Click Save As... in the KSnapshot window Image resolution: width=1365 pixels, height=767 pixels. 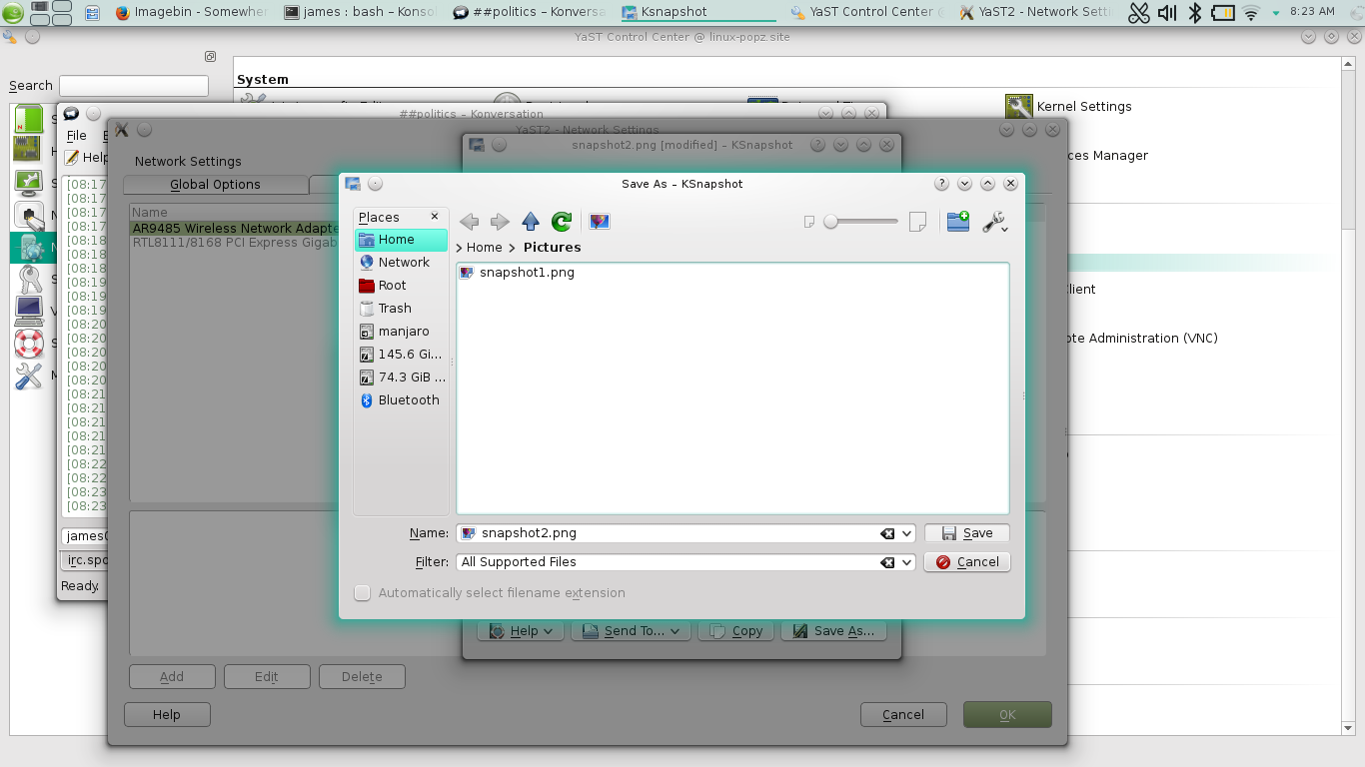pos(832,631)
